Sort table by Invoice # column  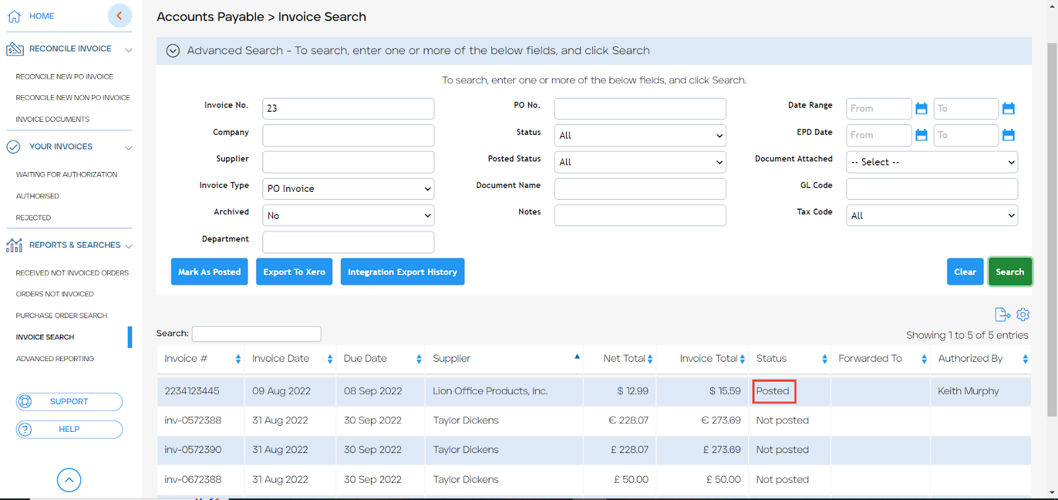click(238, 359)
